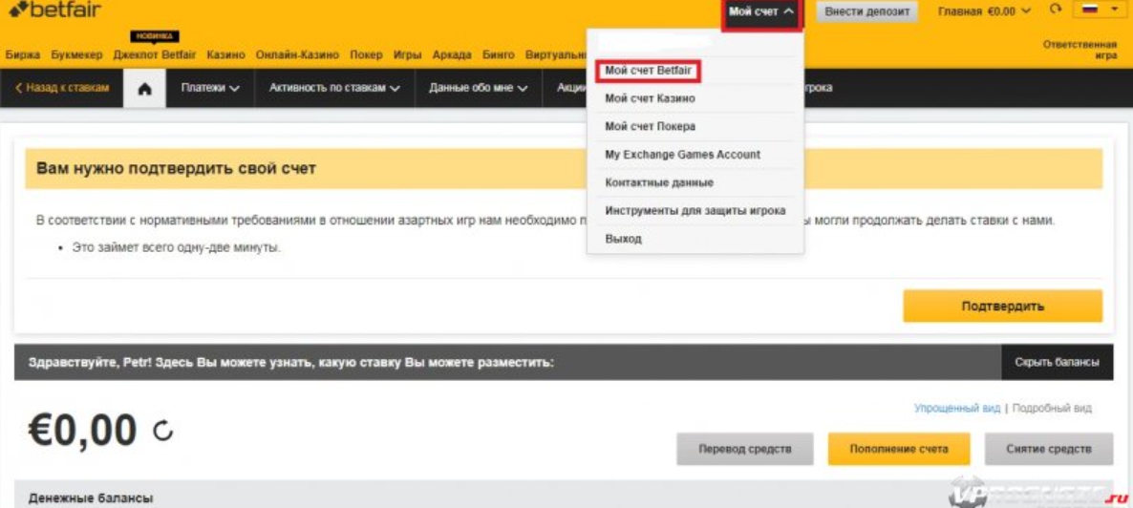The height and width of the screenshot is (508, 1133).
Task: Click the Betfair logo
Action: (54, 11)
